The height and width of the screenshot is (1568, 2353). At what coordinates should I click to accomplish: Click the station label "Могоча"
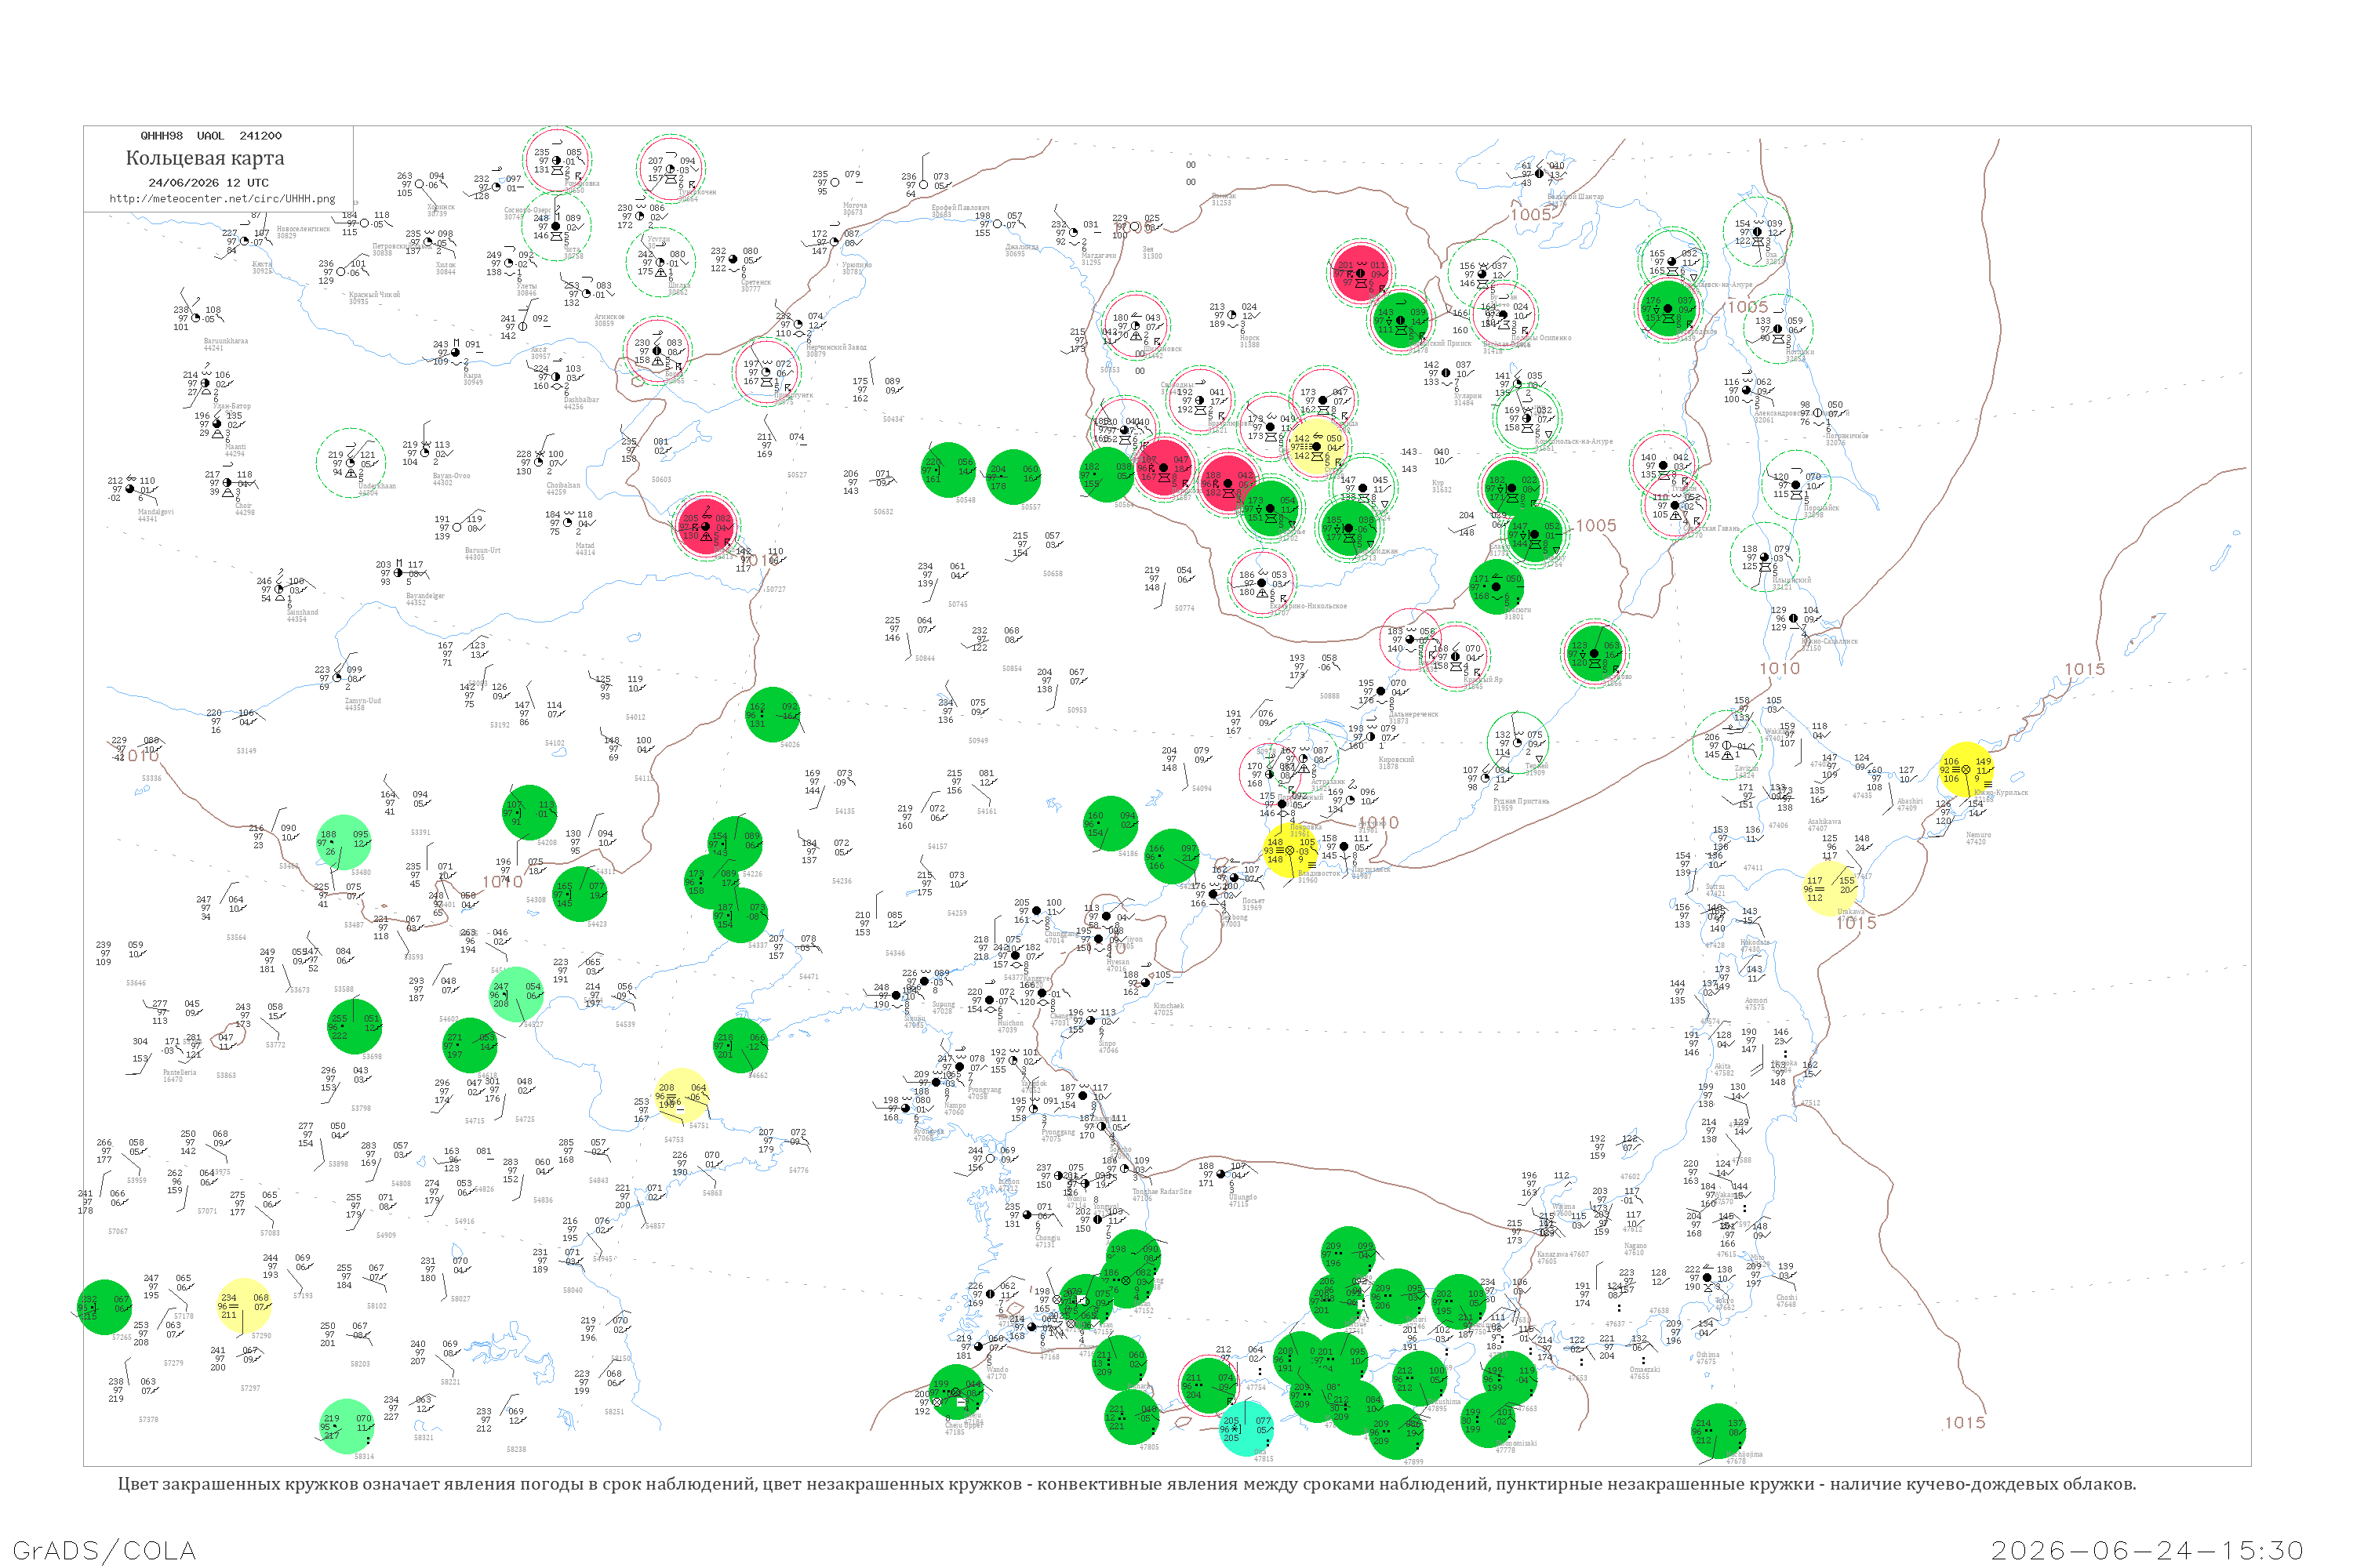854,206
